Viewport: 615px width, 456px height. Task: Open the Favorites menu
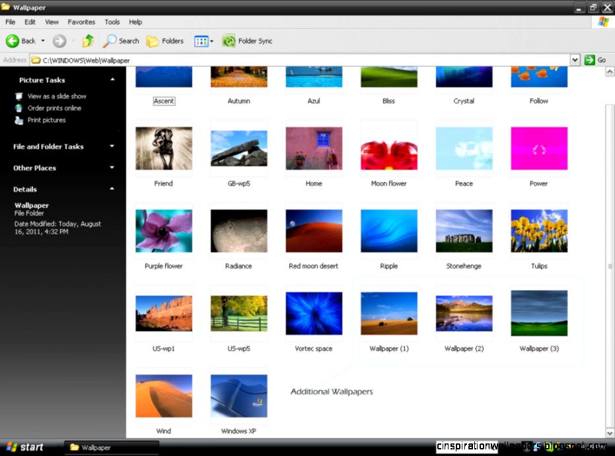[81, 22]
